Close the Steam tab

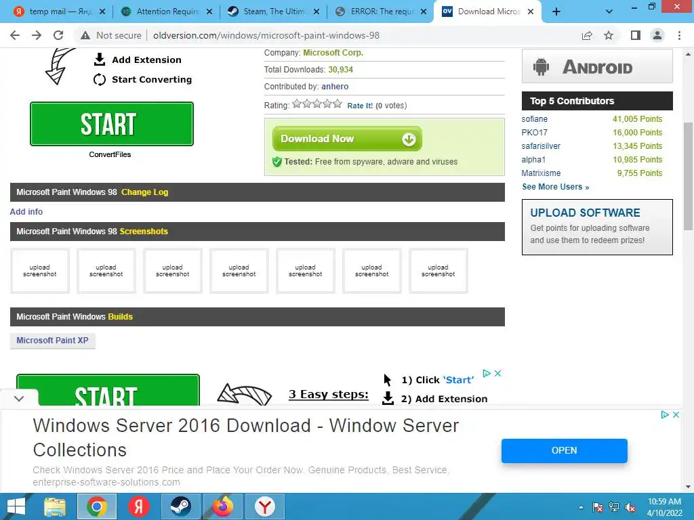point(317,12)
